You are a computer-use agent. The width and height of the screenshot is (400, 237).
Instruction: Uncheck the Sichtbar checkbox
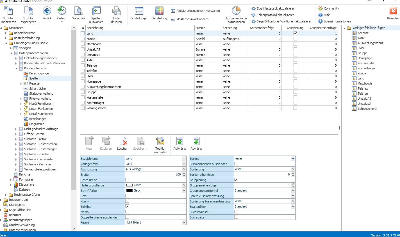127,206
